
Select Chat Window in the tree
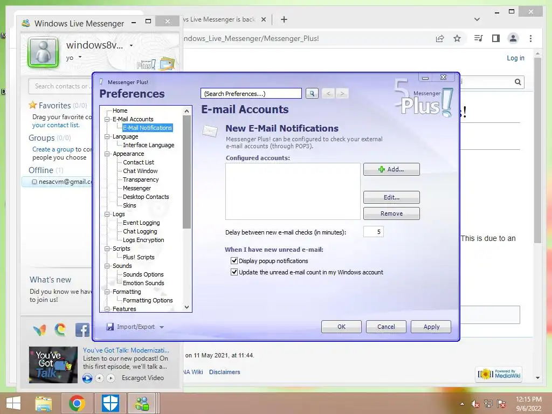click(x=140, y=171)
